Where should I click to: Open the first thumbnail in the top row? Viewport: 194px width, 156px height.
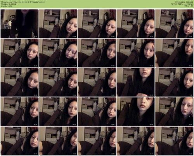19,24
